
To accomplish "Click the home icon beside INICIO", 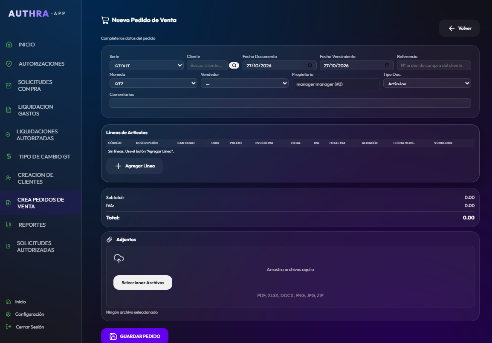I will coord(9,44).
